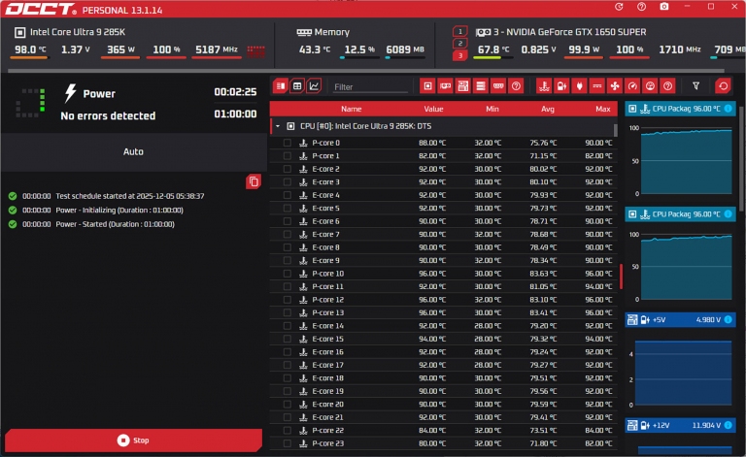Sort by the Max column header

[x=602, y=109]
